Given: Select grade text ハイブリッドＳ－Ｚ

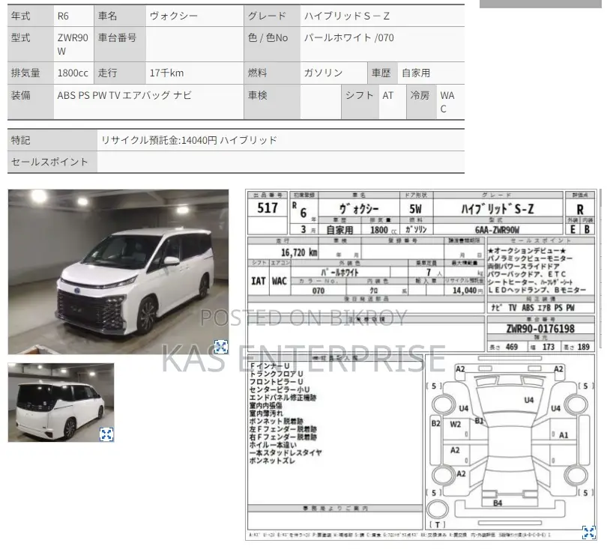Looking at the screenshot, I should pyautogui.click(x=347, y=16).
